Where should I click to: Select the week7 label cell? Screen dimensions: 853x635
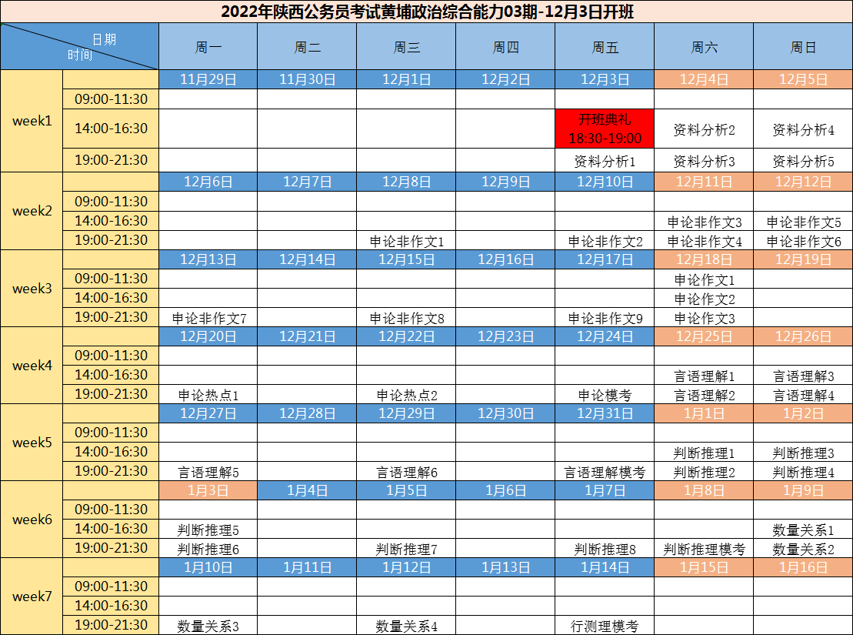click(x=32, y=597)
